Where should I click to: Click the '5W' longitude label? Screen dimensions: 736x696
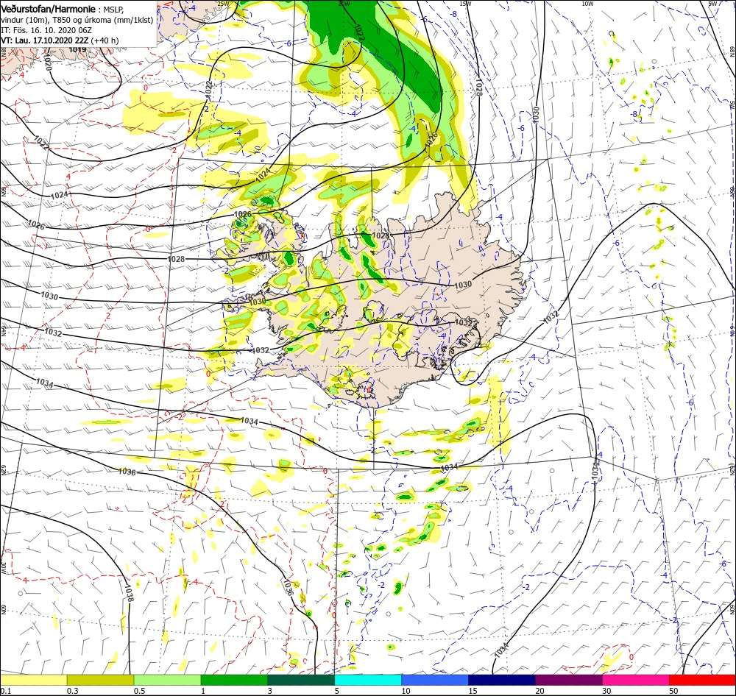(712, 4)
